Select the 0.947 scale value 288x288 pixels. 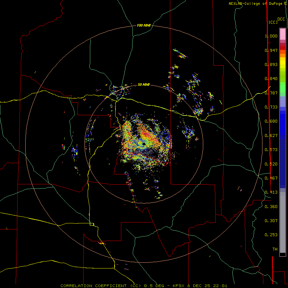(x=271, y=50)
